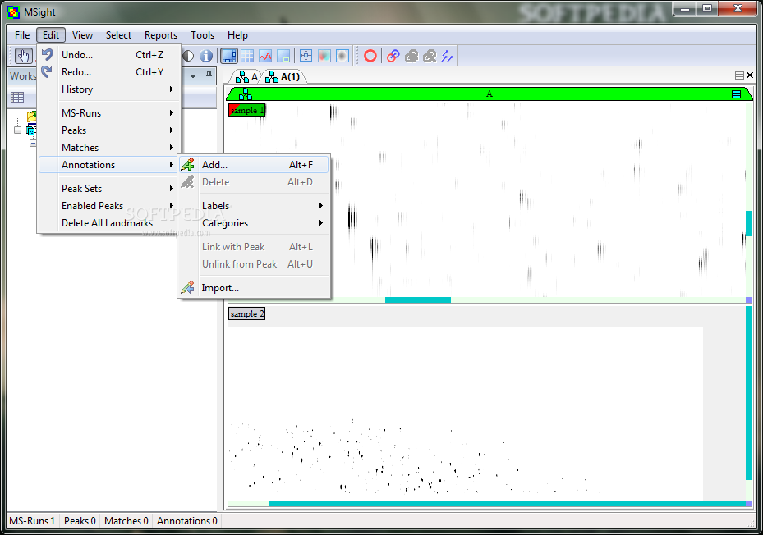Click the red circle toolbar icon
The width and height of the screenshot is (763, 535).
[x=370, y=56]
